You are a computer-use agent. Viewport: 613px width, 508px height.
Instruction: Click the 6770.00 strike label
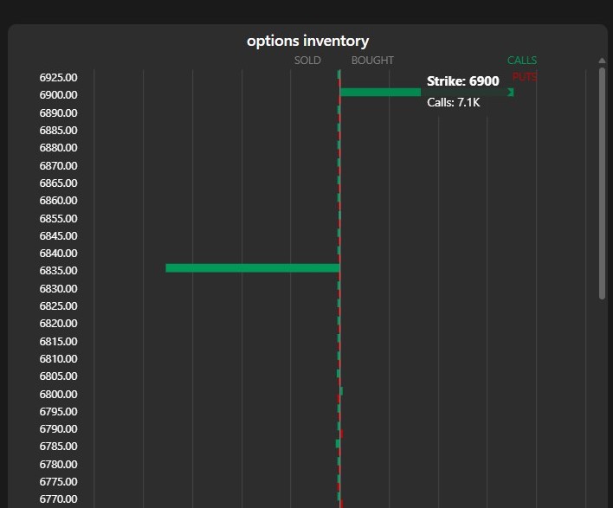point(59,499)
